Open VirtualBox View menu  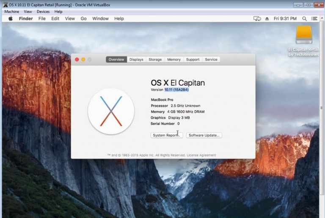[x=28, y=11]
